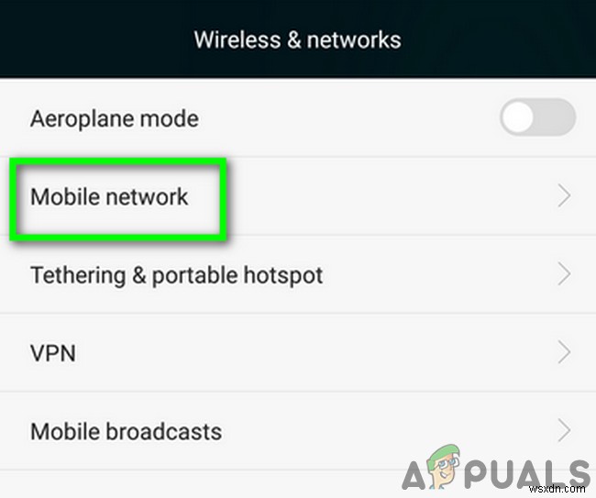Click the chevron next to Tethering & portable hotspot
Image resolution: width=596 pixels, height=498 pixels.
tap(564, 273)
